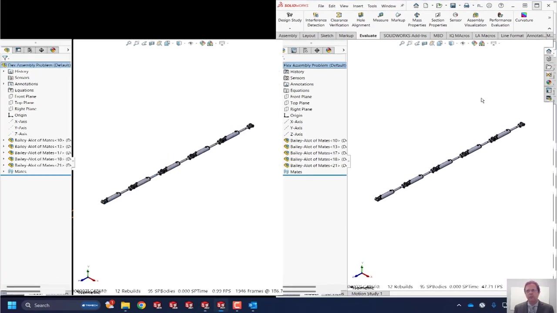Launch the Clearance Verification tool
The height and width of the screenshot is (313, 557).
click(339, 20)
